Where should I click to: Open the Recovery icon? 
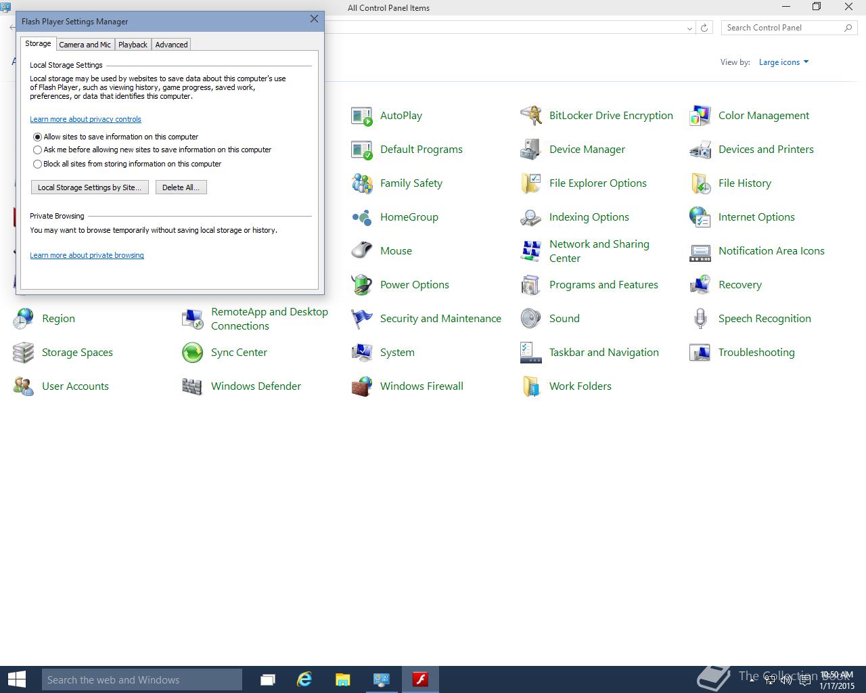tap(700, 285)
